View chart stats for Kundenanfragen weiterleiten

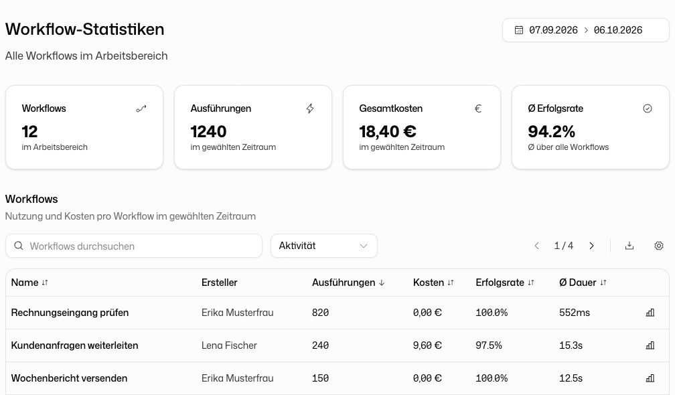pyautogui.click(x=650, y=345)
